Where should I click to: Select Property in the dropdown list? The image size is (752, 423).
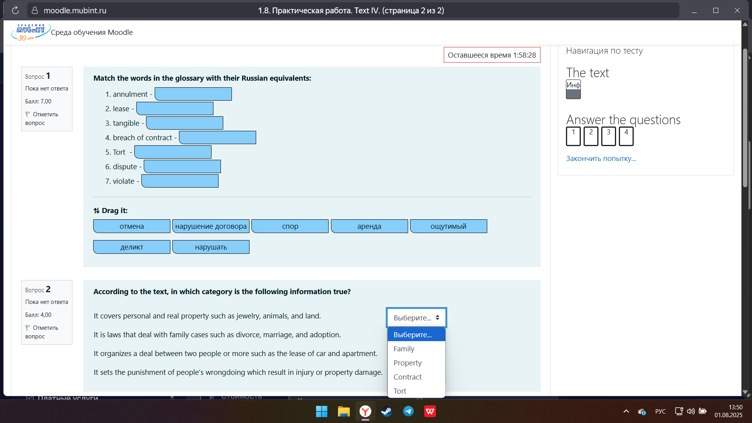pyautogui.click(x=407, y=363)
